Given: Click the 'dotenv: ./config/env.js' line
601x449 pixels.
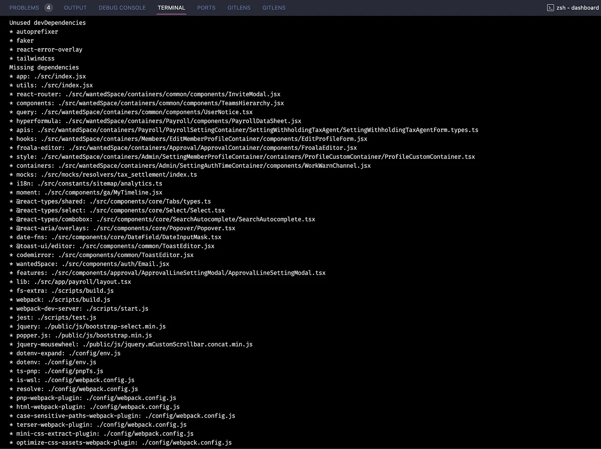Looking at the screenshot, I should pos(53,362).
